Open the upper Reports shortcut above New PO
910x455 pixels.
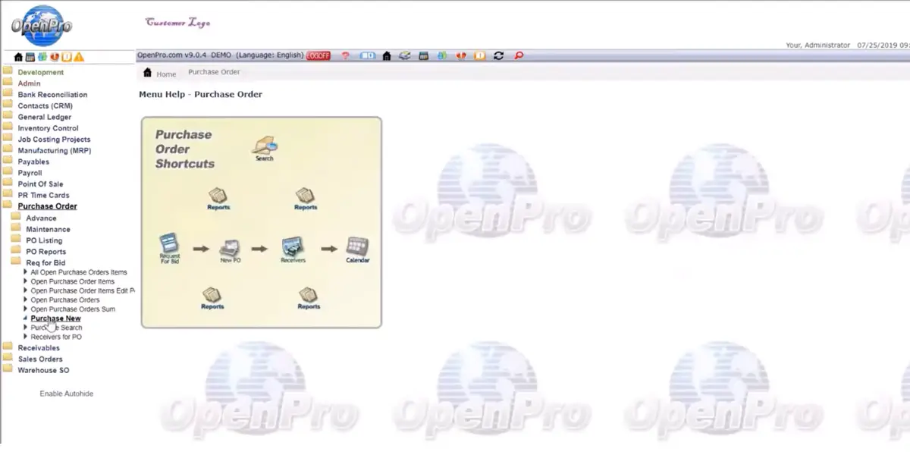tap(218, 199)
